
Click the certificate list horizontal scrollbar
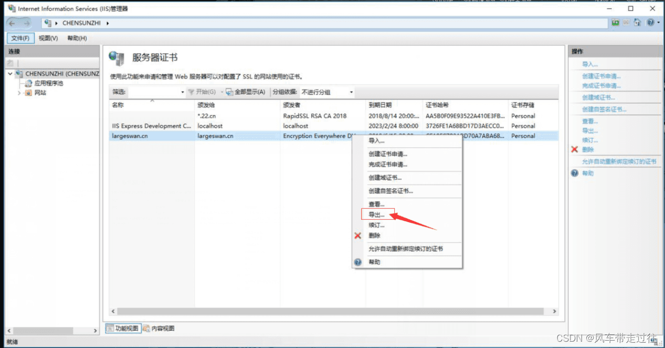coord(333,311)
